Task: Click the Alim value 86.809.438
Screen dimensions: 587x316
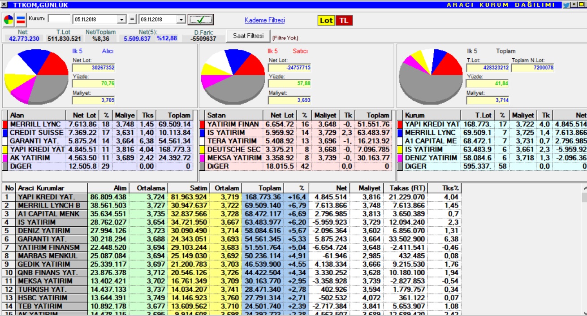Action: [108, 197]
